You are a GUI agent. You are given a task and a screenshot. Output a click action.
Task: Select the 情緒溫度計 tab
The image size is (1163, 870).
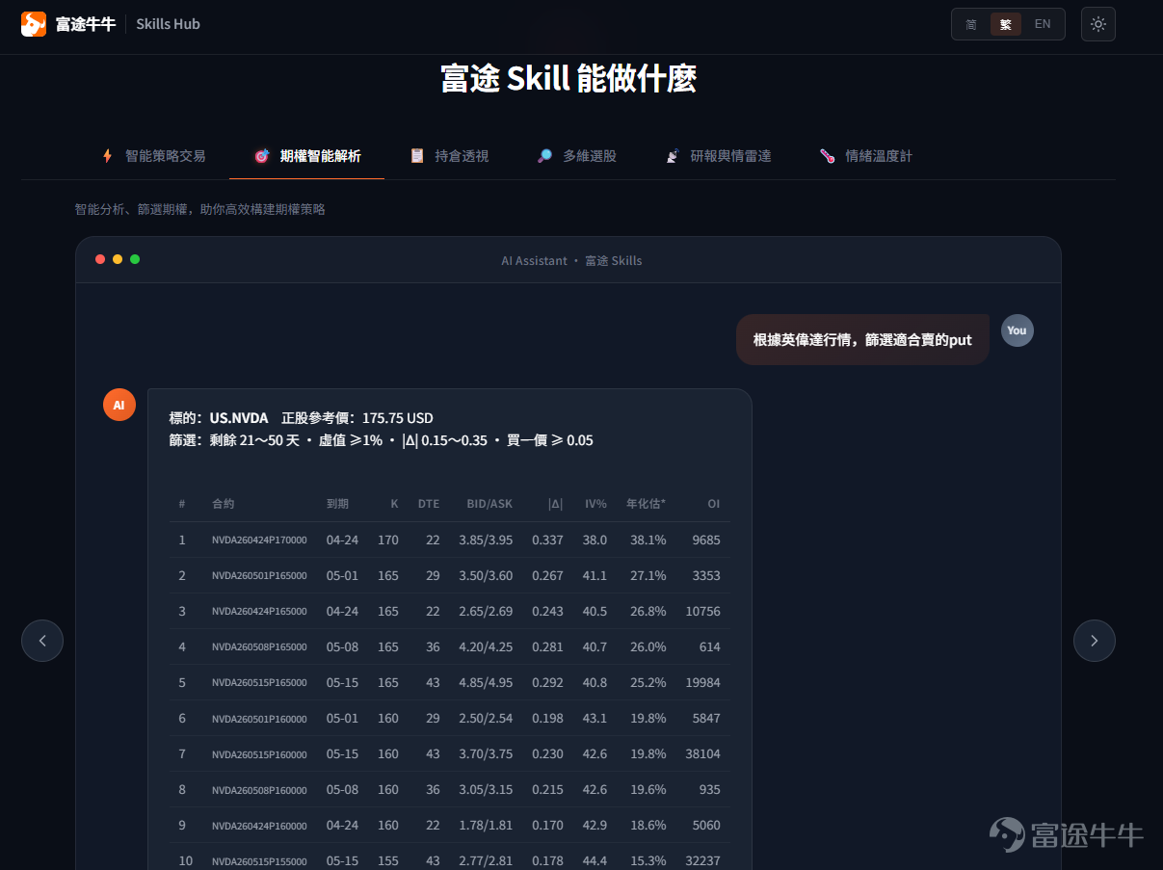tap(866, 155)
